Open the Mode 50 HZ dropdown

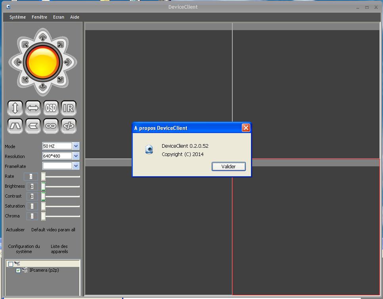[76, 146]
